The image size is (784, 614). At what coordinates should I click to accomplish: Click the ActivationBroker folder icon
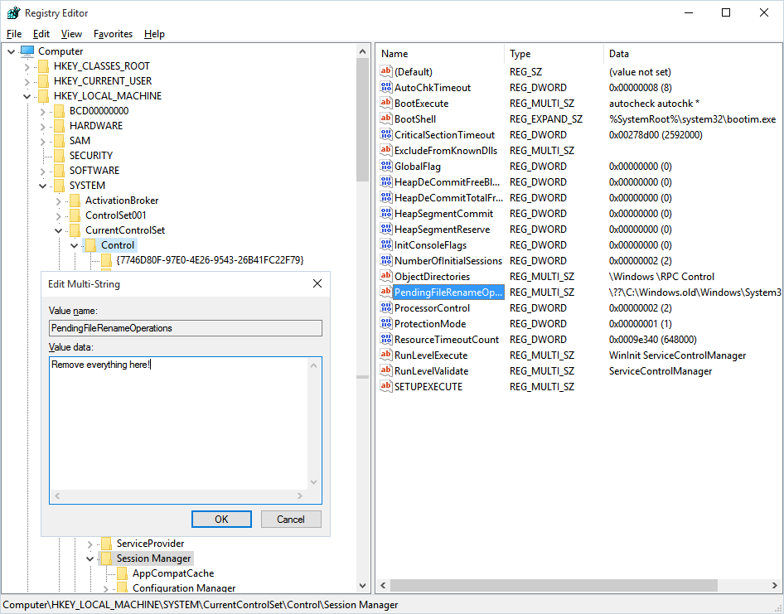coord(75,201)
